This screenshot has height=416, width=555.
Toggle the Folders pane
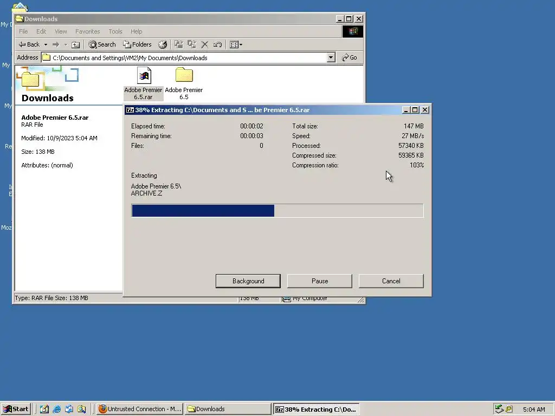(137, 44)
